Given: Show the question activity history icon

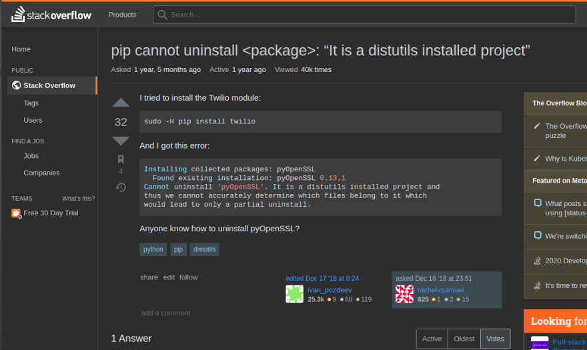Looking at the screenshot, I should click(x=121, y=187).
